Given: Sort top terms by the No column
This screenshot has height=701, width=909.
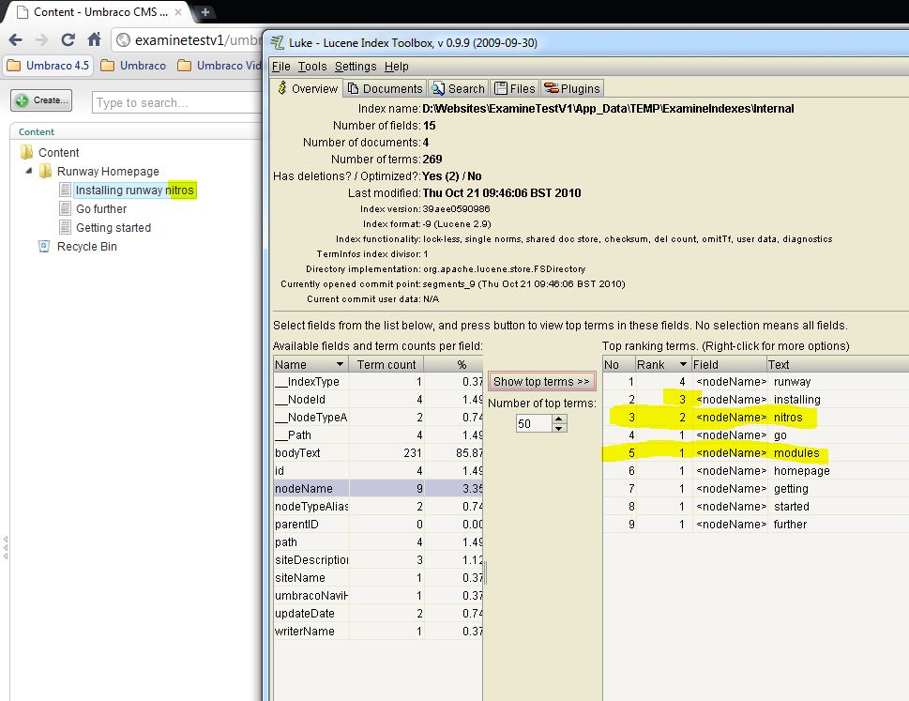Looking at the screenshot, I should 619,365.
